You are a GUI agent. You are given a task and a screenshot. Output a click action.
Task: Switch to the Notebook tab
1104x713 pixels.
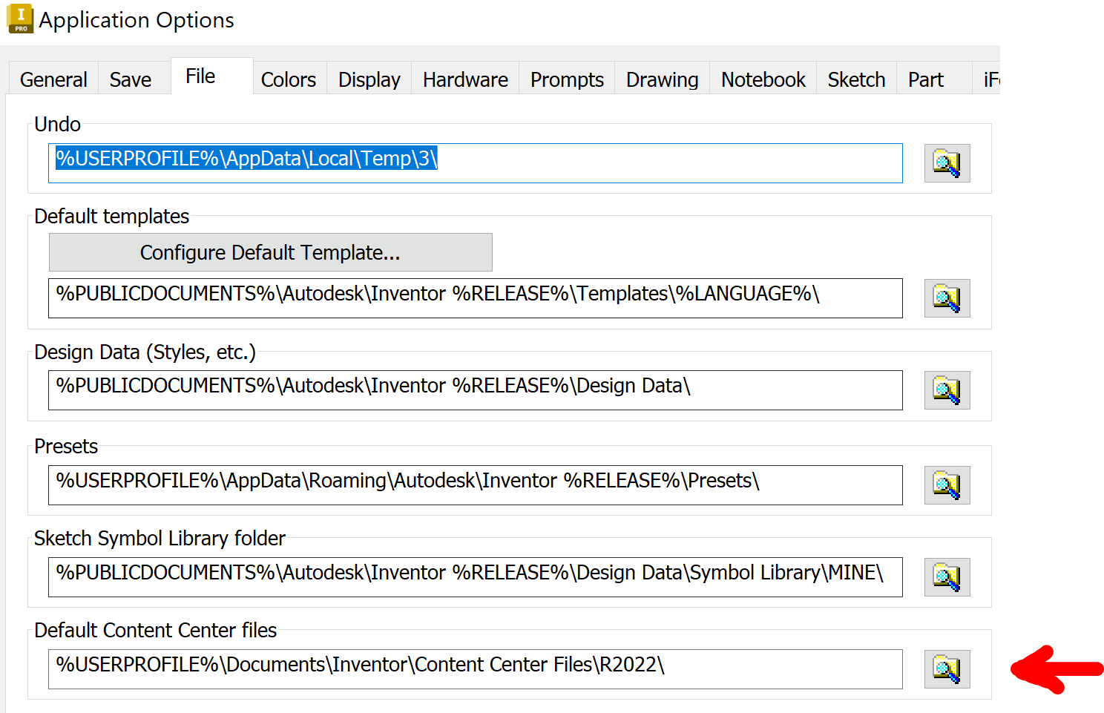pyautogui.click(x=763, y=79)
